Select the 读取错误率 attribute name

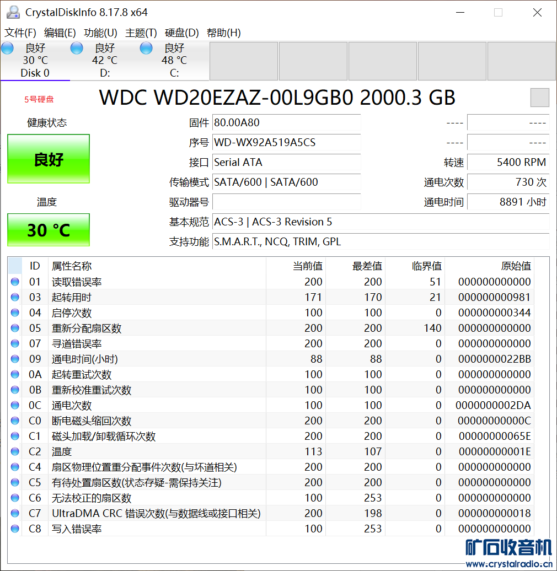[x=77, y=282]
